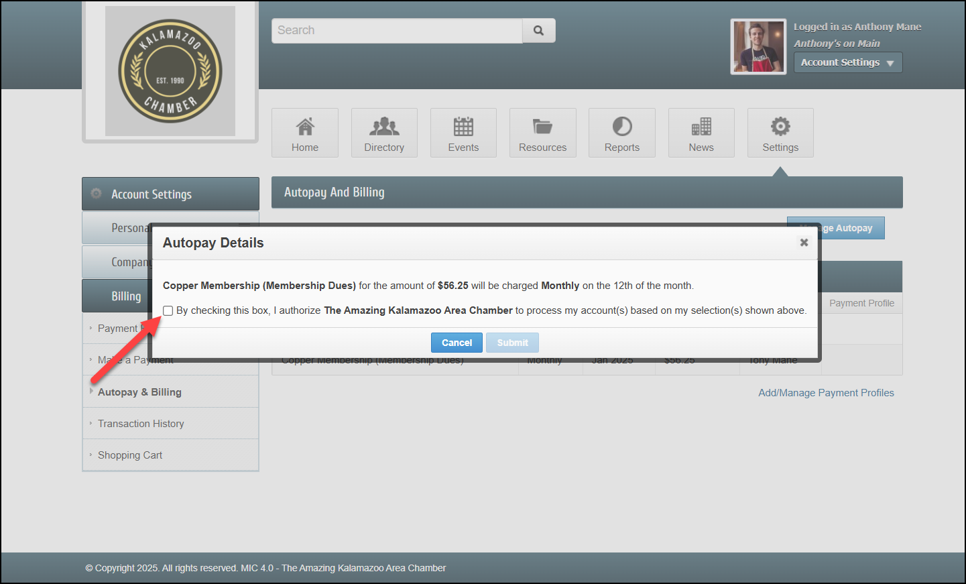Close the Autopay Details dialog

pos(804,242)
